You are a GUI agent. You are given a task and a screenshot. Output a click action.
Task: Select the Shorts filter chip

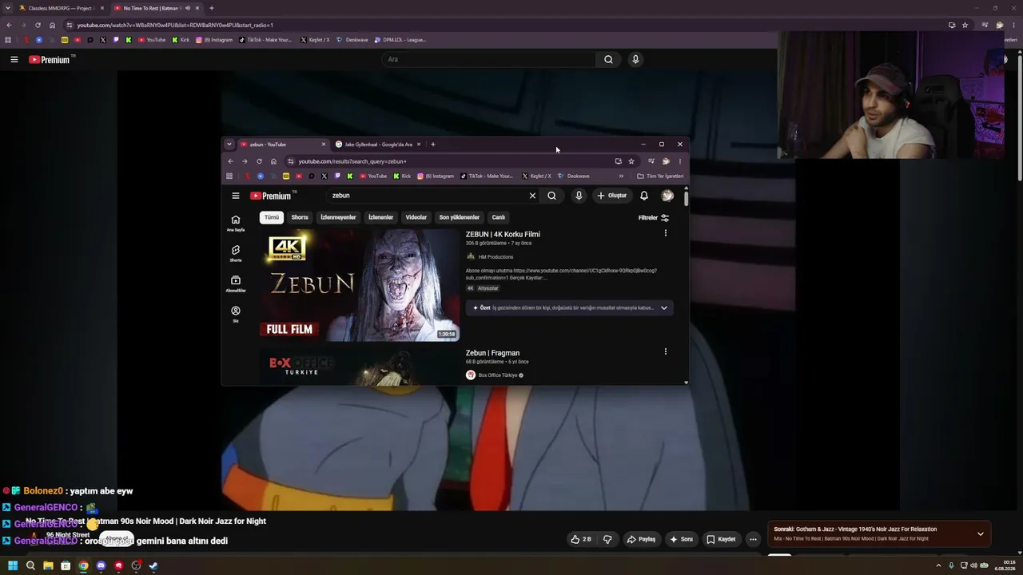point(300,217)
